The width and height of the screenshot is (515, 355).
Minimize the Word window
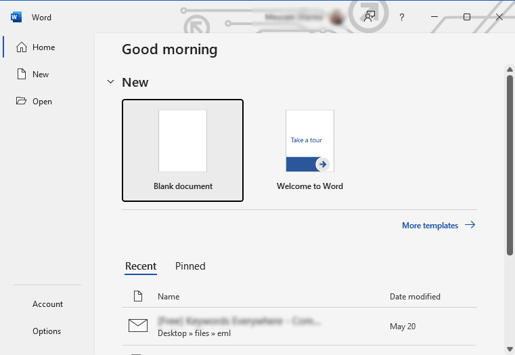pos(434,17)
